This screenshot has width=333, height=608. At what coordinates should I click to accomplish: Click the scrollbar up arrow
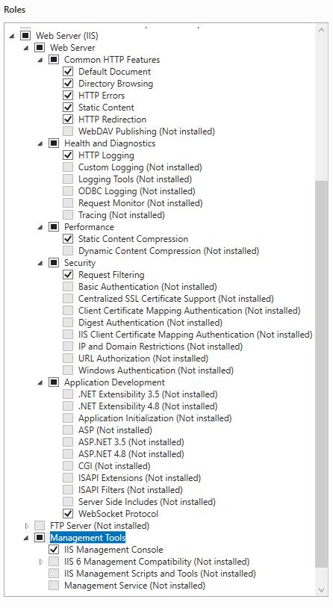click(x=321, y=30)
